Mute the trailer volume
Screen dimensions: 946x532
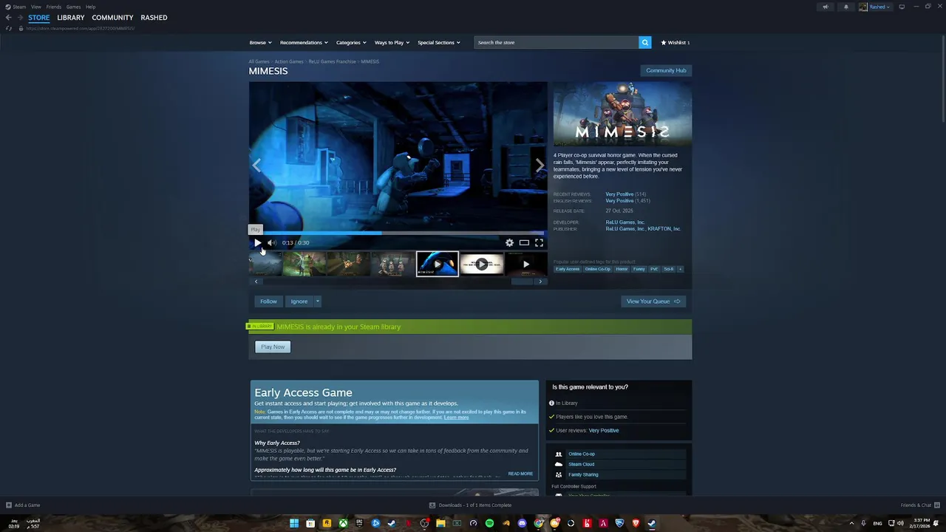click(271, 242)
